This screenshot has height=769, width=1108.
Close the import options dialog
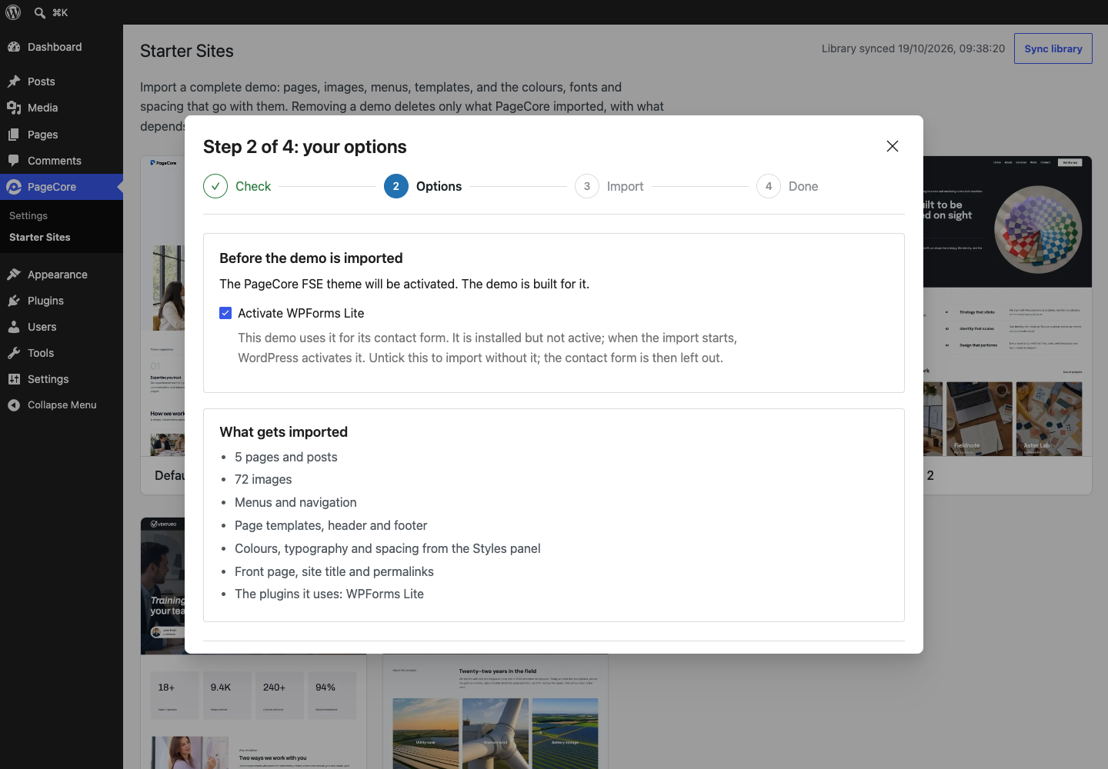[893, 146]
